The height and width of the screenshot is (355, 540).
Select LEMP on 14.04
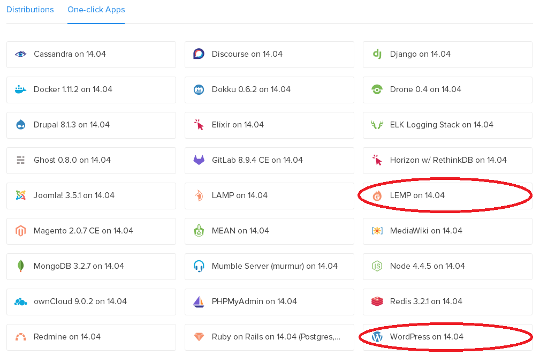pyautogui.click(x=448, y=196)
